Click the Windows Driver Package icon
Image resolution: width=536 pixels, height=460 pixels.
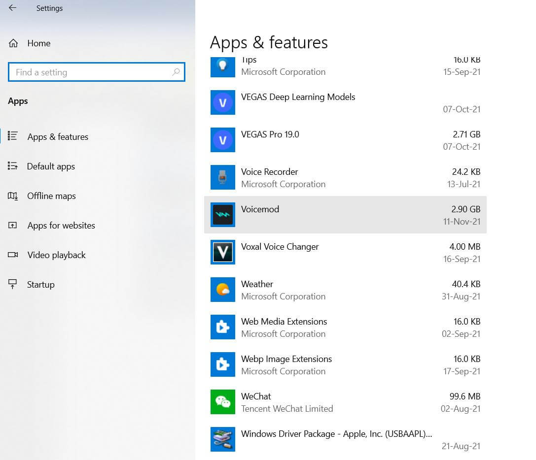coord(222,439)
